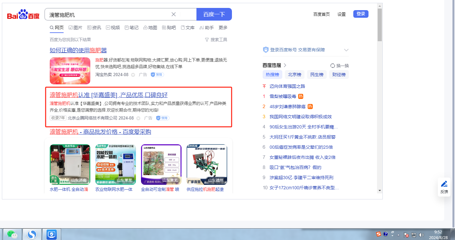Refresh hot list with 换一换

click(340, 66)
